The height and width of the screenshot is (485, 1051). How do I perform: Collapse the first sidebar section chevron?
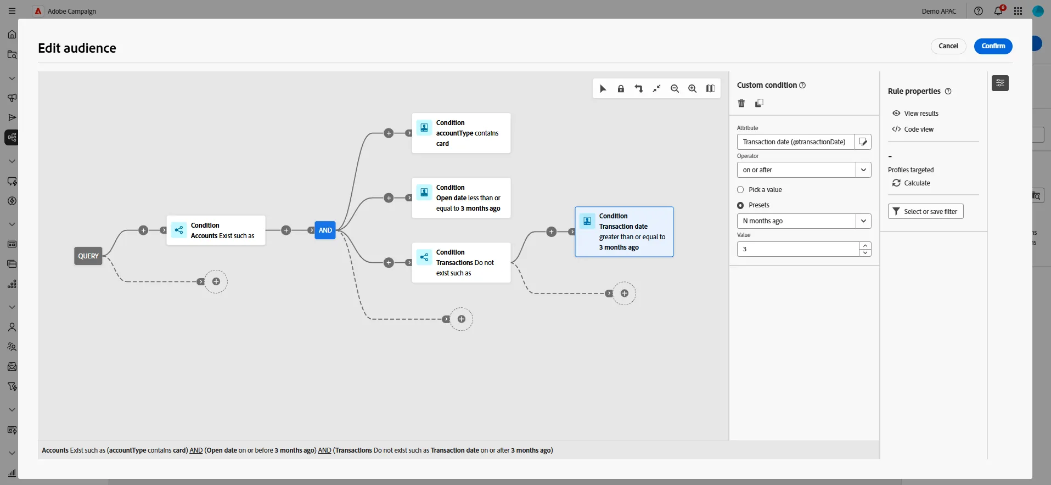coord(12,78)
